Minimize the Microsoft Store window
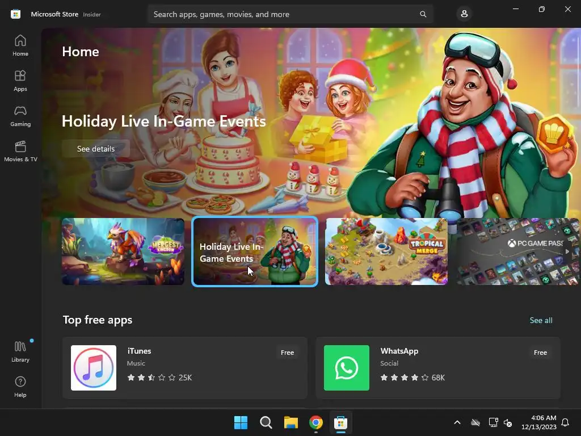The width and height of the screenshot is (581, 436). [515, 9]
